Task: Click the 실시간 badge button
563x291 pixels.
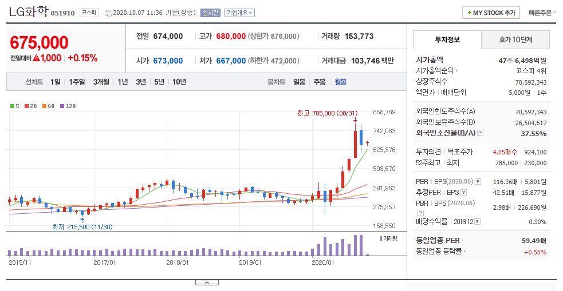Action: tap(210, 13)
